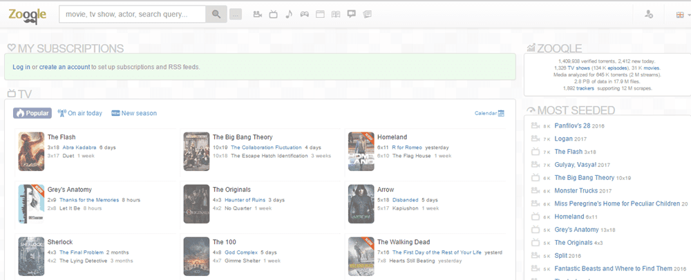Open Homeland episode R for Romeo
The width and height of the screenshot is (691, 280).
[x=408, y=147]
